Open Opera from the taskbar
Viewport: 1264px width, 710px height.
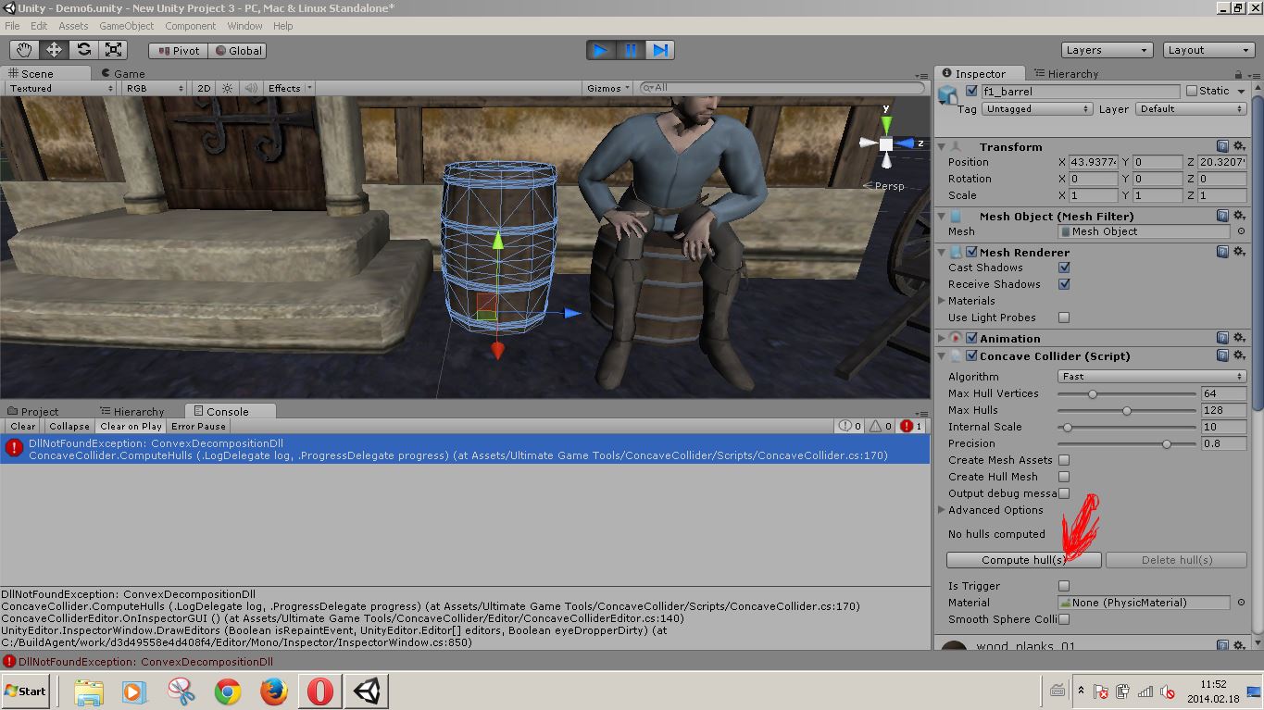click(320, 691)
